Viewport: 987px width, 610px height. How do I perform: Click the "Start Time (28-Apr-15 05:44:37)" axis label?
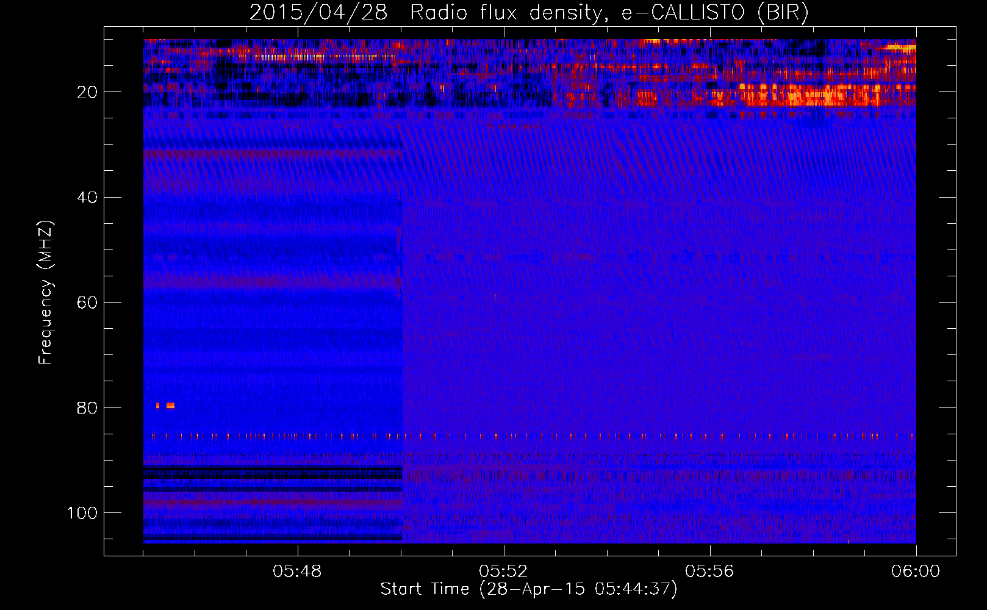(x=529, y=589)
